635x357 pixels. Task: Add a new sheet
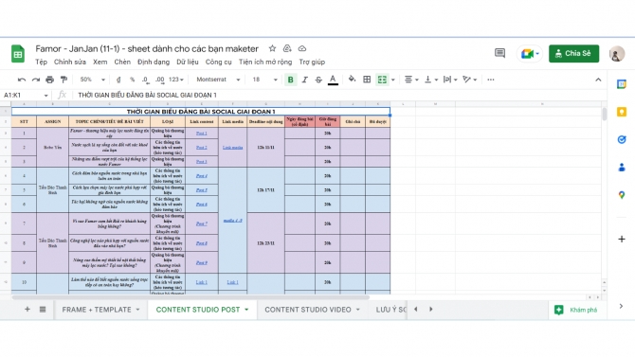pos(27,310)
